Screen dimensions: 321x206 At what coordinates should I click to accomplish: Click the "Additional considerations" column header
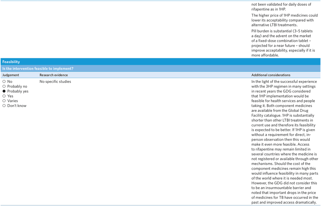point(271,75)
